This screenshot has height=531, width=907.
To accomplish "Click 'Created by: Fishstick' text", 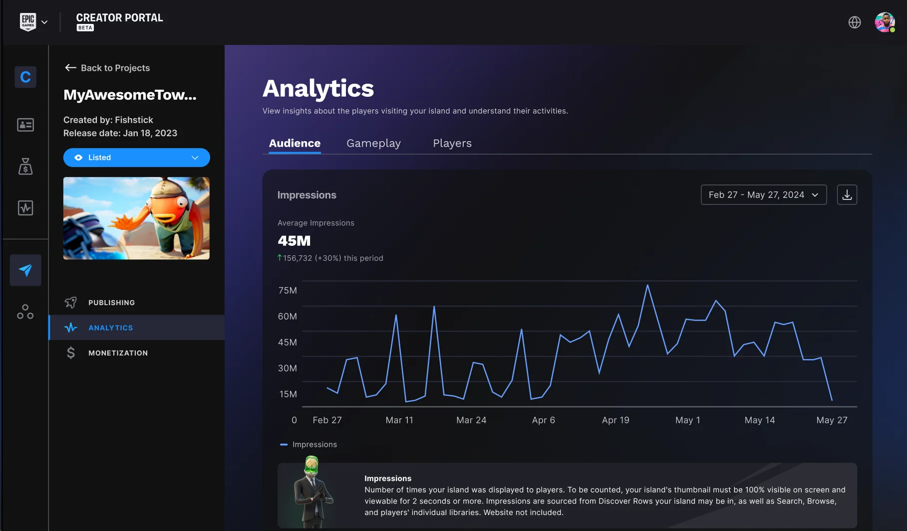I will point(108,120).
